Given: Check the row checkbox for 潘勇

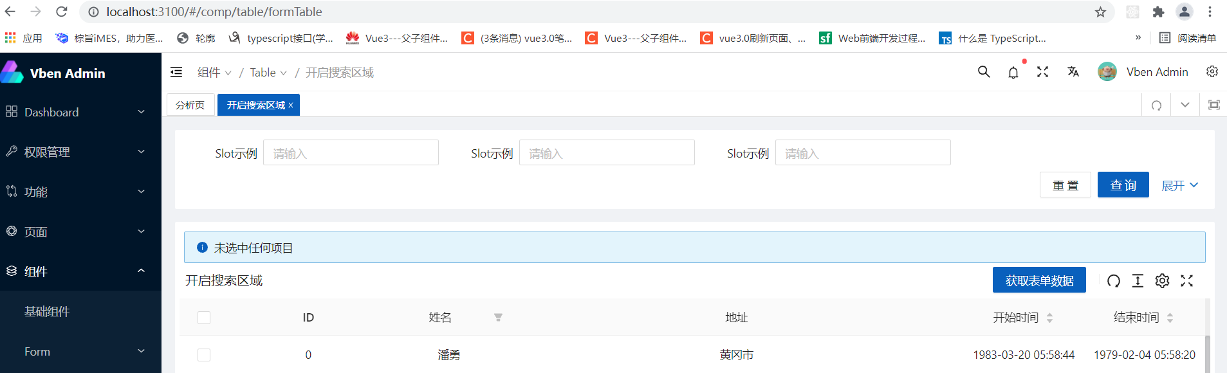Looking at the screenshot, I should 204,355.
